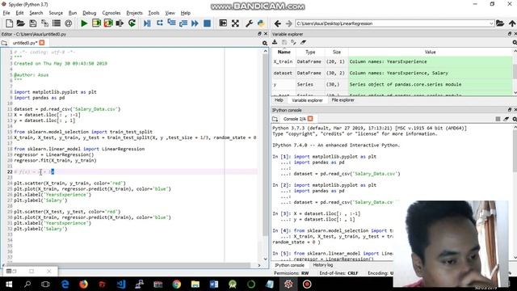Browse editor tabs icon beside untitled0.py

coord(4,43)
